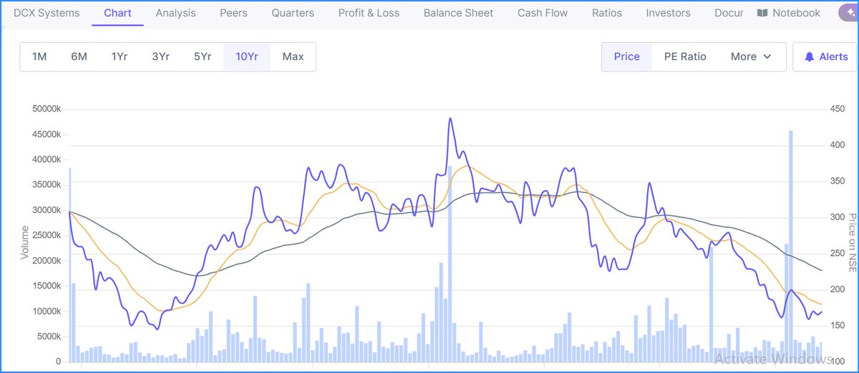Open the Peers tab
Image resolution: width=859 pixels, height=373 pixels.
pos(233,13)
